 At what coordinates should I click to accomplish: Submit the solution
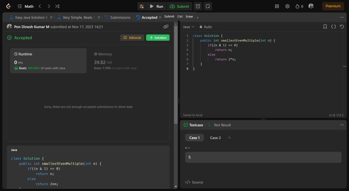(179, 7)
